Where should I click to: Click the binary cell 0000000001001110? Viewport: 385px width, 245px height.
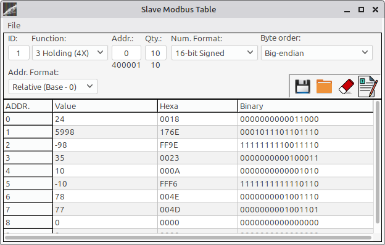[x=305, y=197]
